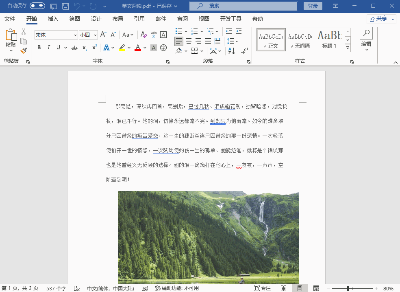Switch to Web Layout view icon
Screen dimensions: 400x292
316,288
